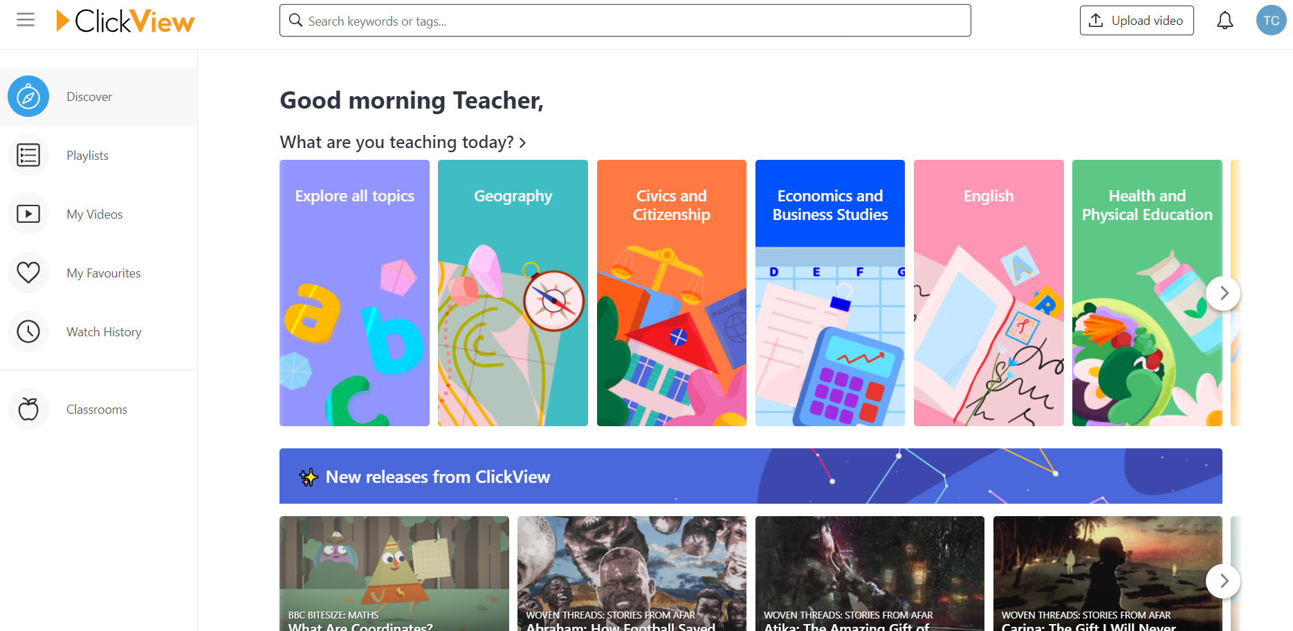
Task: Open 'What are you teaching today?' link
Action: click(403, 142)
